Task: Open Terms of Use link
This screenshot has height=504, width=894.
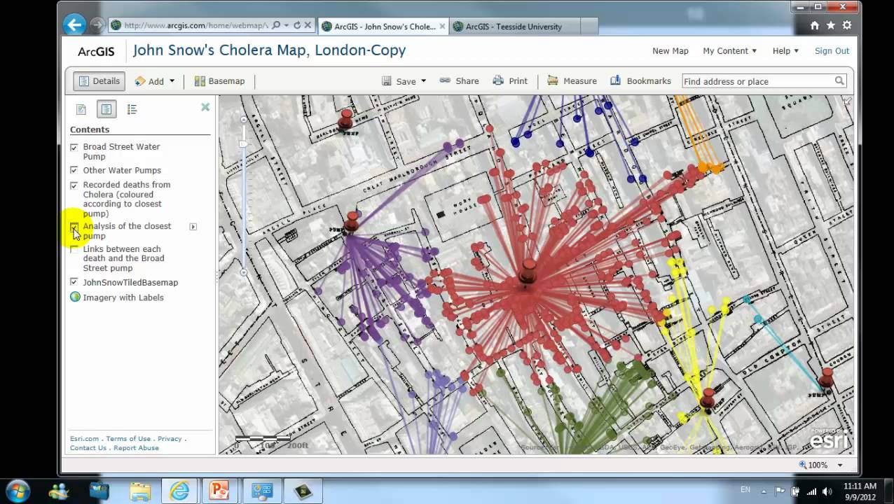Action: tap(128, 439)
